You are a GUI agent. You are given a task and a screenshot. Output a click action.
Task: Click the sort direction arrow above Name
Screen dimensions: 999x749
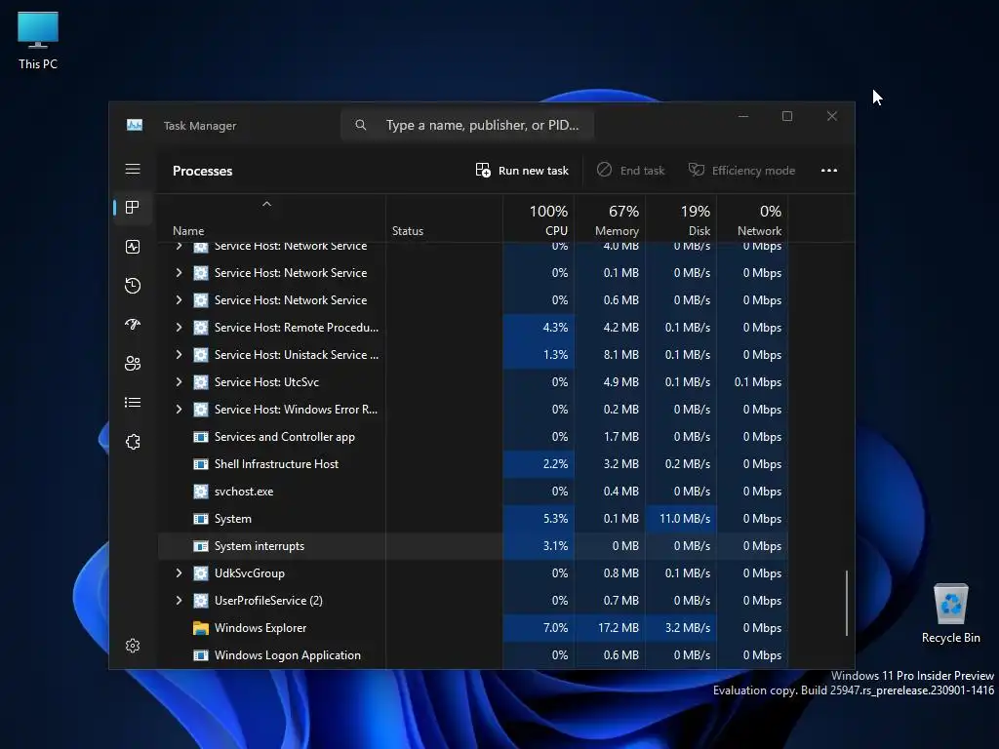pyautogui.click(x=267, y=204)
